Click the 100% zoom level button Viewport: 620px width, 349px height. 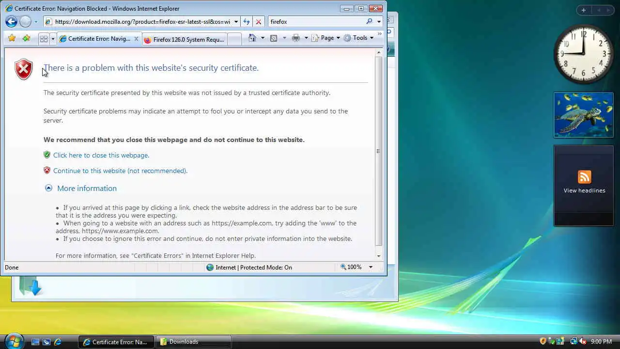351,267
